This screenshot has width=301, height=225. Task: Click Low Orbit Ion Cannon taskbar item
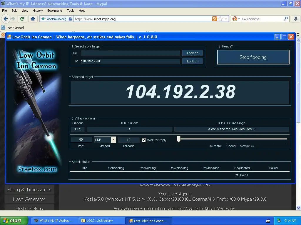pos(148,221)
